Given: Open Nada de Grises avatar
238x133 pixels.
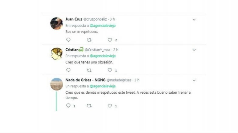Looking at the screenshot, I should (x=57, y=84).
